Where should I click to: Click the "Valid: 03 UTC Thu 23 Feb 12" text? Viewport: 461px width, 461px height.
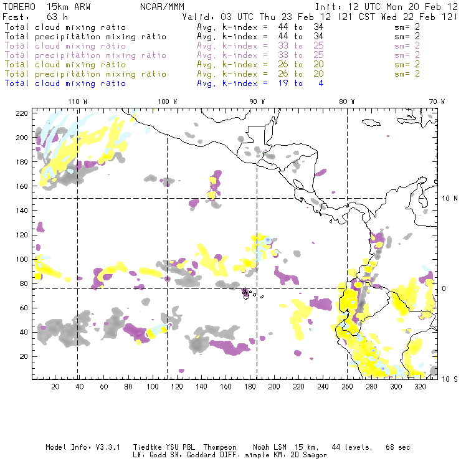pyautogui.click(x=257, y=17)
